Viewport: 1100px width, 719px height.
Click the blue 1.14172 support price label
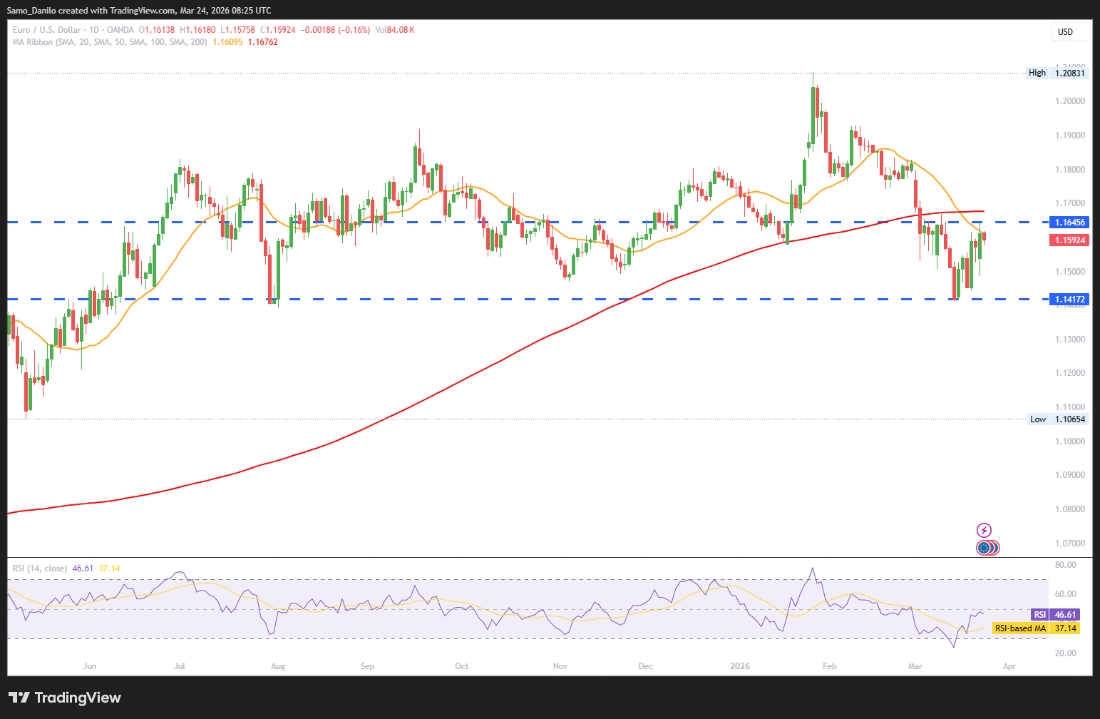[x=1069, y=300]
